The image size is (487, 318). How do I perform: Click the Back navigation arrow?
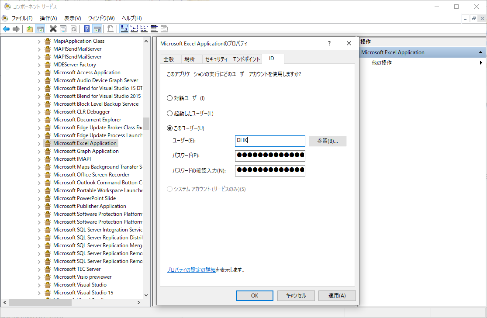pyautogui.click(x=6, y=29)
